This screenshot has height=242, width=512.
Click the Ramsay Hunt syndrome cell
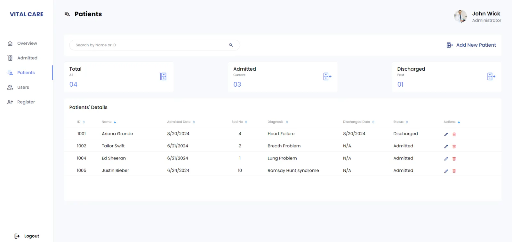coord(293,170)
